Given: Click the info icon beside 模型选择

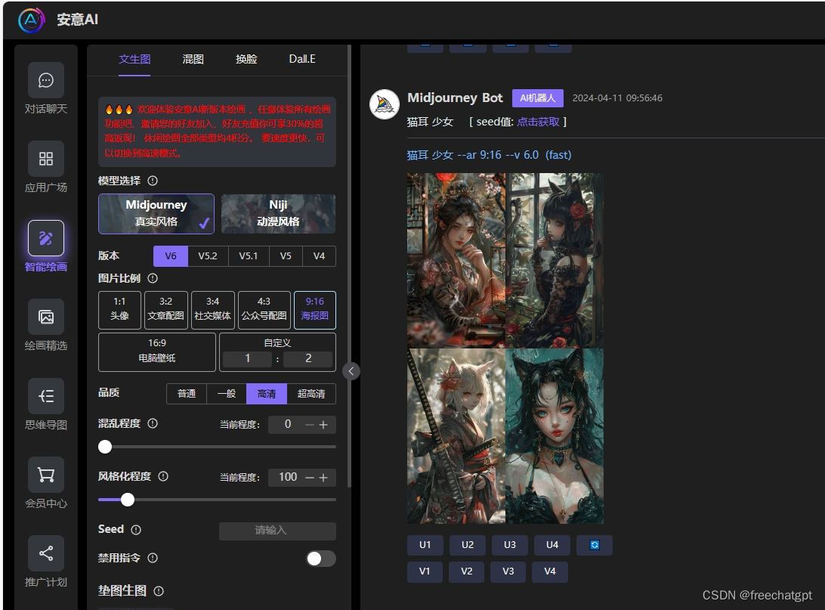Looking at the screenshot, I should point(153,181).
